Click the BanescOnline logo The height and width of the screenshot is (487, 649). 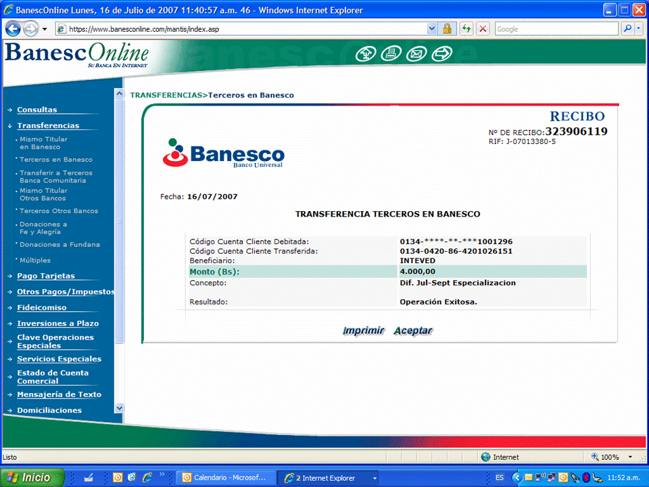[x=77, y=55]
